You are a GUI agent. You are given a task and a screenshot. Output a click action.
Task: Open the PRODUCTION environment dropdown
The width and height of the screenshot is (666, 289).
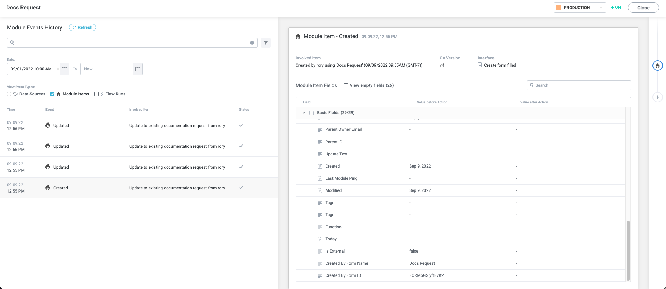click(579, 8)
